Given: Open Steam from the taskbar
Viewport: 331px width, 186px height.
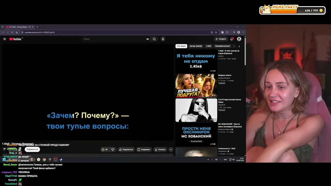Looking at the screenshot, I should [61, 160].
